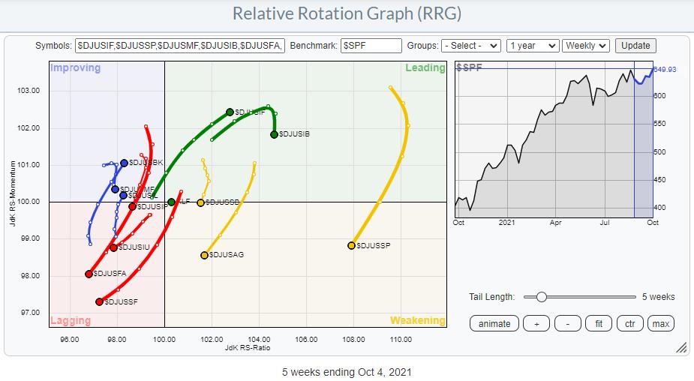This screenshot has width=694, height=381.
Task: Select the $DJUSIB green data point
Action: (x=274, y=134)
